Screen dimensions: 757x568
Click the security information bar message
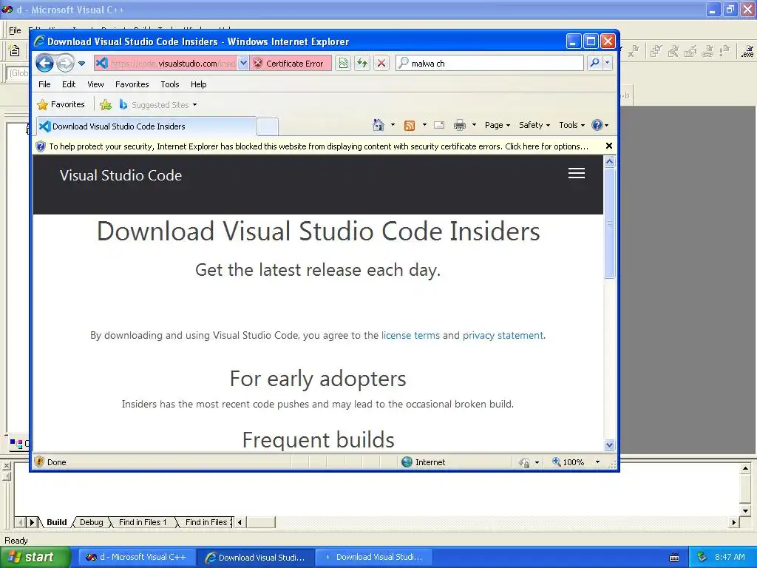[x=319, y=146]
